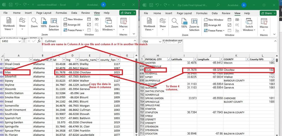Click Hide window icon in left window
The image size is (282, 136).
pos(89,24)
